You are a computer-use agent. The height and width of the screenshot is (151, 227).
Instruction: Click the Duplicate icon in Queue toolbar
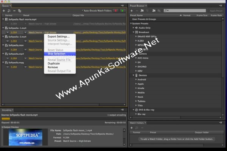point(20,11)
